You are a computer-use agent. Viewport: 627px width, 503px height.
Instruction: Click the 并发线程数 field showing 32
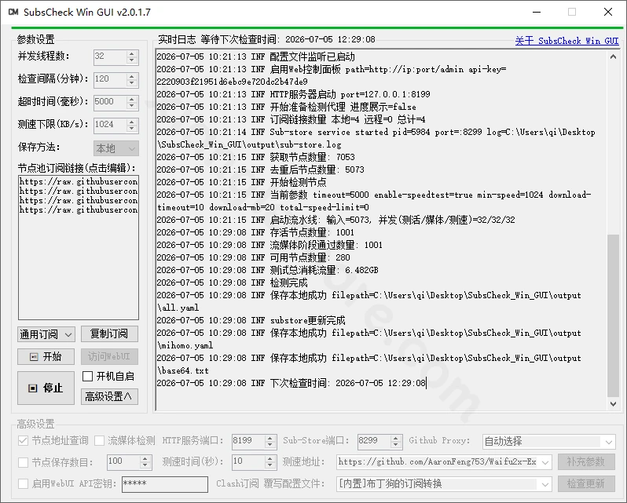click(110, 57)
